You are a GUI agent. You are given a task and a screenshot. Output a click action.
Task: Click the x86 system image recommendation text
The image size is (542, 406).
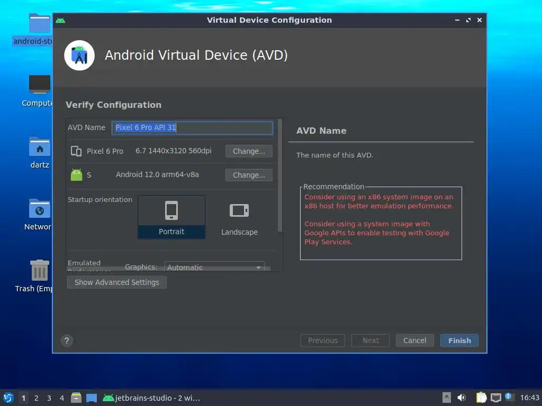[x=378, y=201]
